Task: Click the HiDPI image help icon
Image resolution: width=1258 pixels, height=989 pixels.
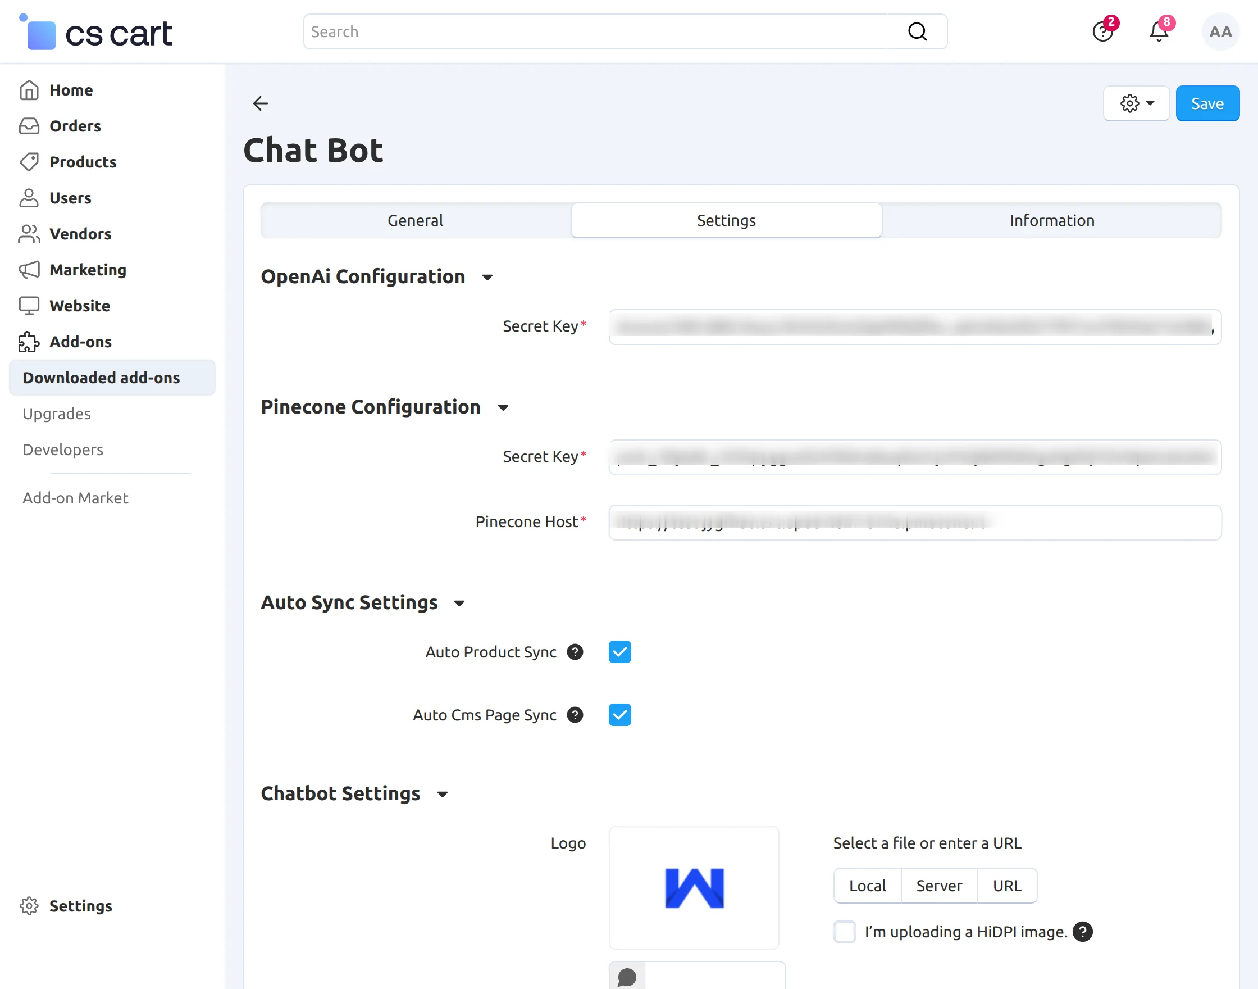Action: pyautogui.click(x=1082, y=932)
